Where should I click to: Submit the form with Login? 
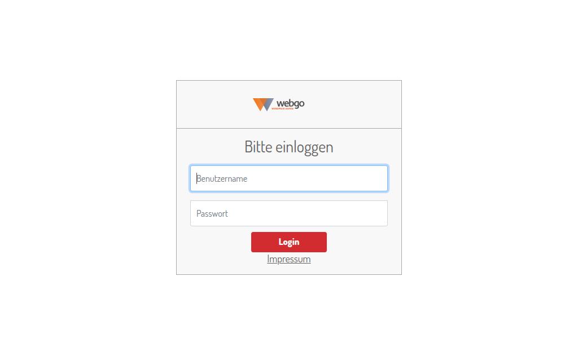tap(288, 242)
